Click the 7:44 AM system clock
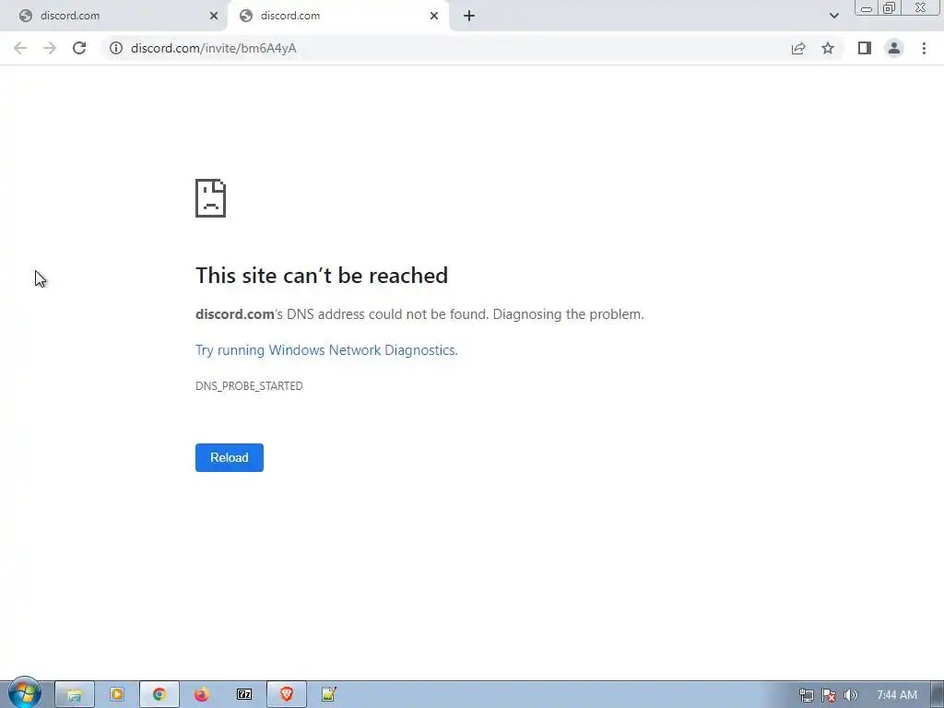 896,695
